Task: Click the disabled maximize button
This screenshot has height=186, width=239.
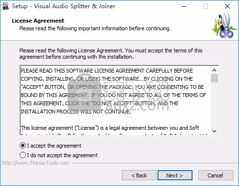Action: coord(205,6)
